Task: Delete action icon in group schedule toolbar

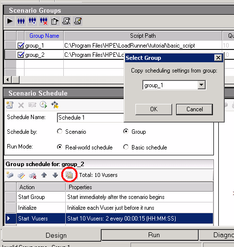Action: (32, 175)
